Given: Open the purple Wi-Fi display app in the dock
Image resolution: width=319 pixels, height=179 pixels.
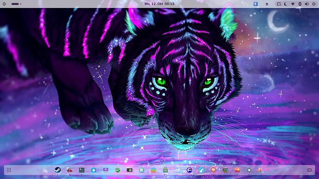Looking at the screenshot, I should coord(105,170).
